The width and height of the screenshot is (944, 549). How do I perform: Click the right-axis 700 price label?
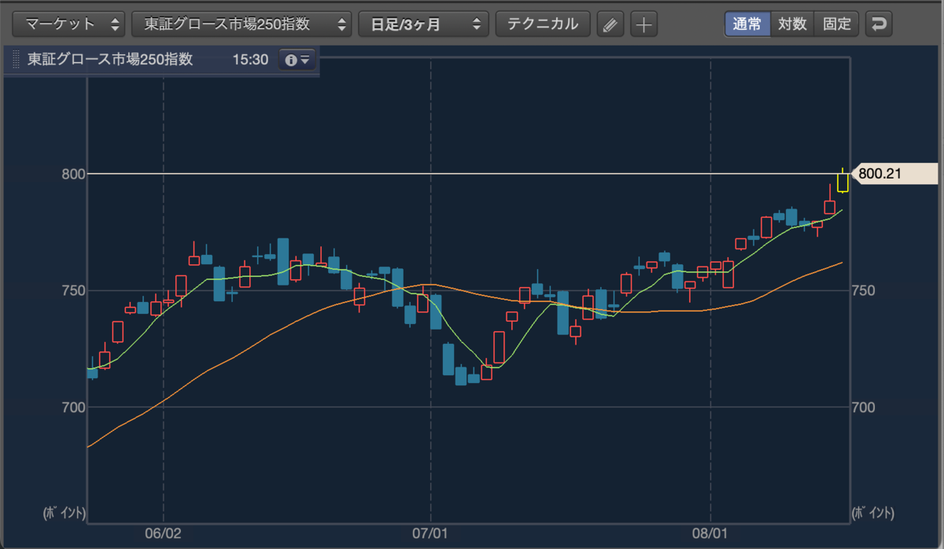pos(864,407)
